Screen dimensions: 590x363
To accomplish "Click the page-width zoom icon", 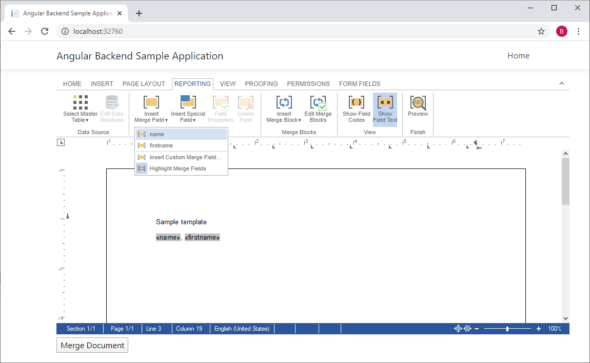I will (467, 329).
